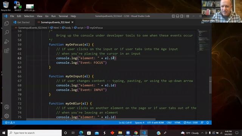This screenshot has width=242, height=136.
Task: Open the Explorer view in the activity bar
Action: tap(6, 23)
